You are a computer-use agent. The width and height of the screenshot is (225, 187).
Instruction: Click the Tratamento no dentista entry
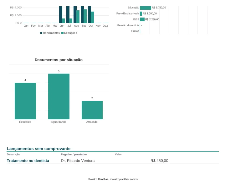coord(28,161)
